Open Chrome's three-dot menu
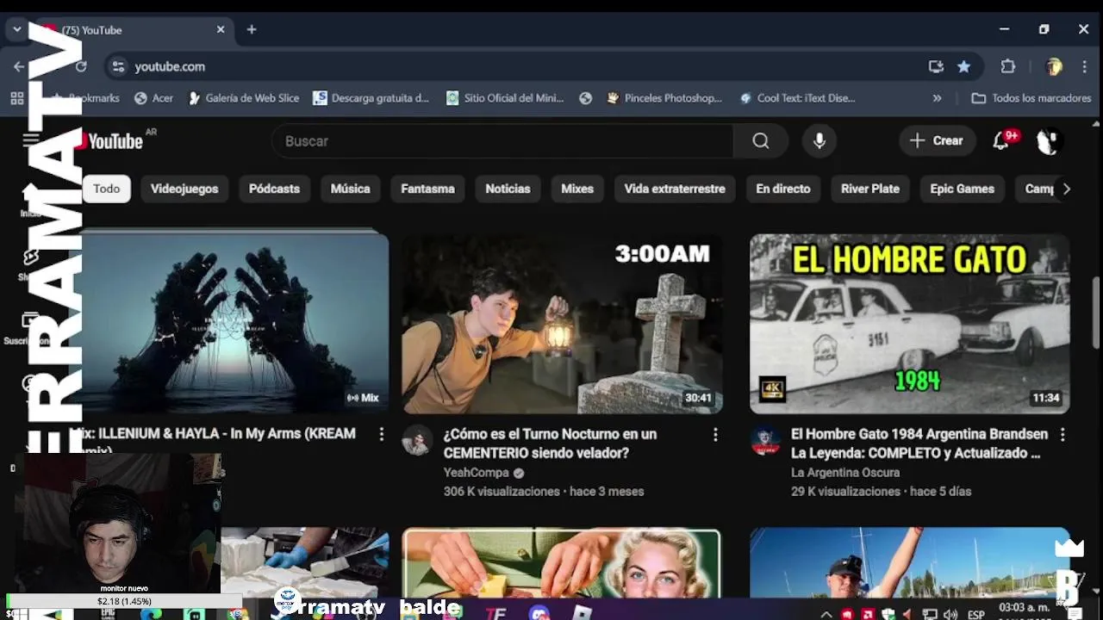 [x=1084, y=66]
